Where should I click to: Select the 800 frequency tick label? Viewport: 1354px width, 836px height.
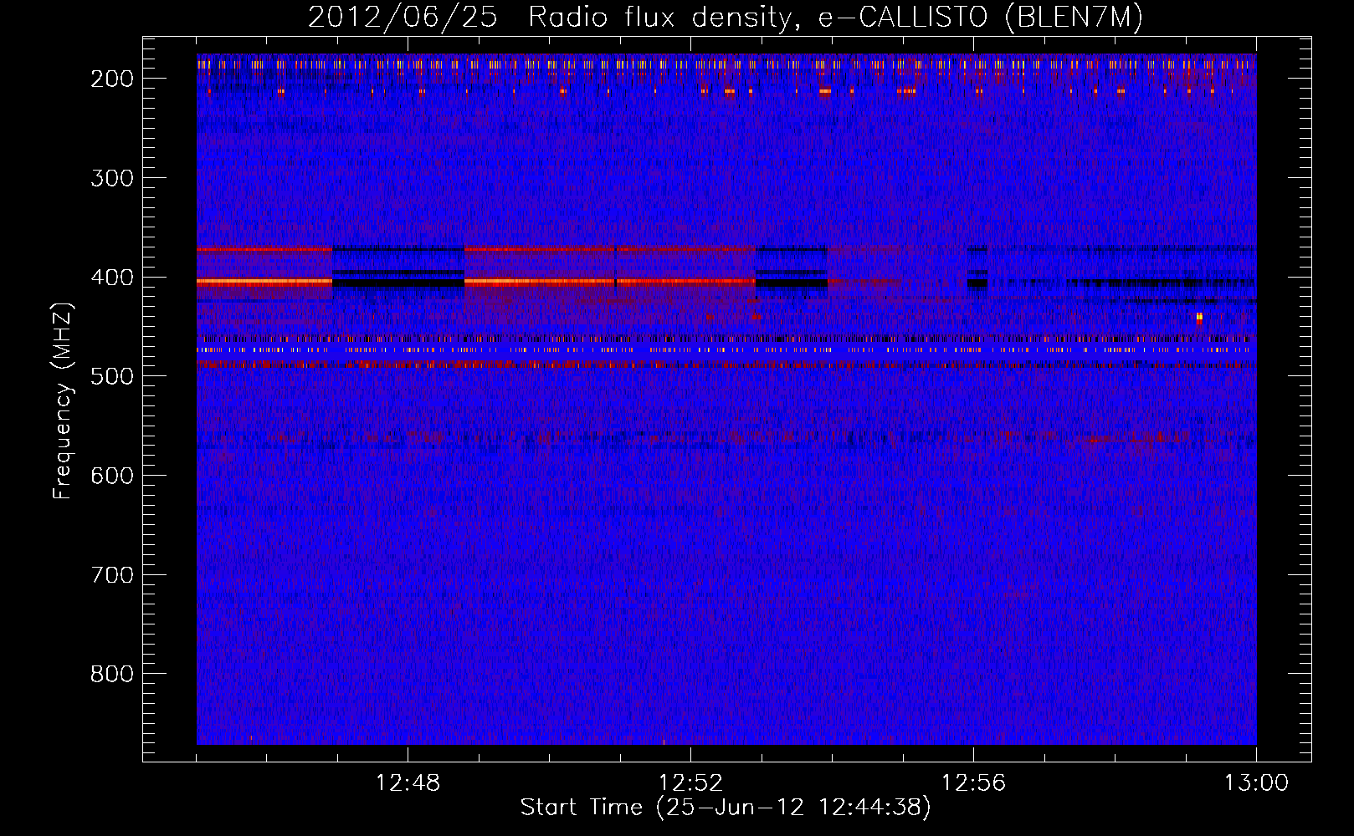112,674
